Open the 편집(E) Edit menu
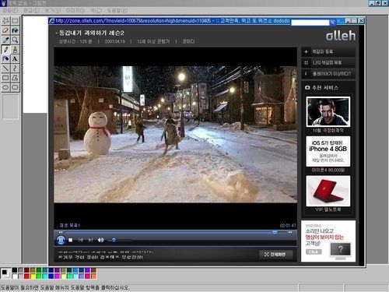389x292 pixels. coord(31,10)
